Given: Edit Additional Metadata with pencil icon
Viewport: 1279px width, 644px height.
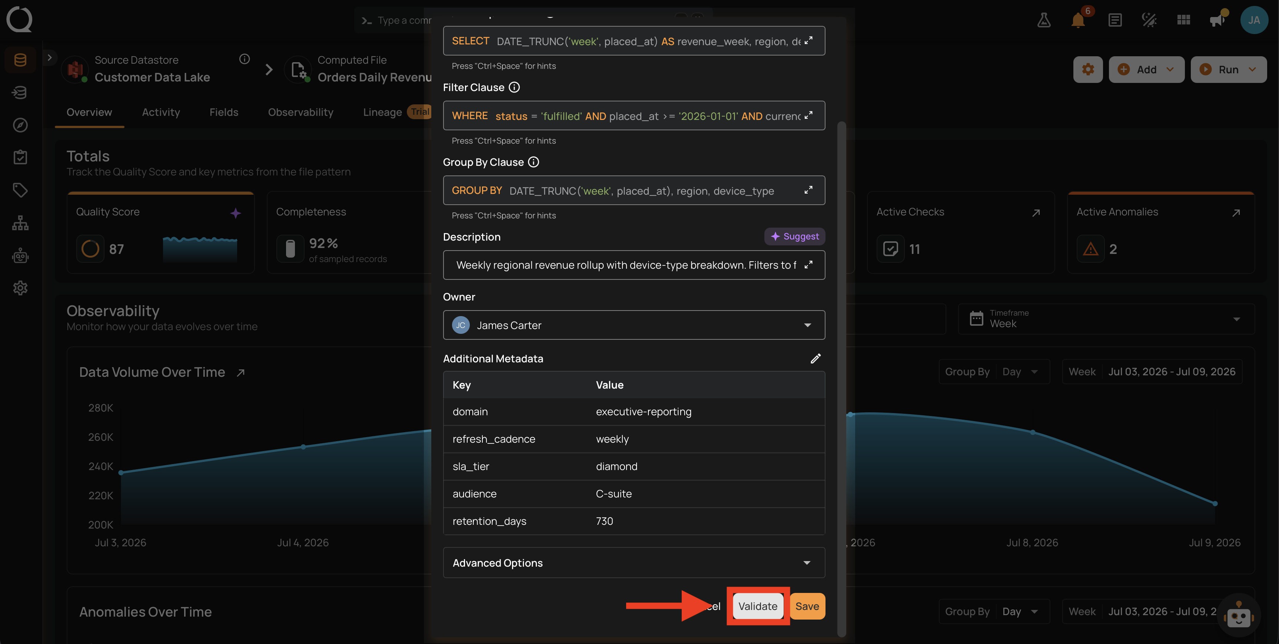Looking at the screenshot, I should [815, 358].
